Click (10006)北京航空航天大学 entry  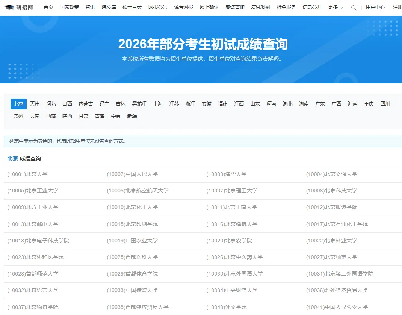click(138, 191)
